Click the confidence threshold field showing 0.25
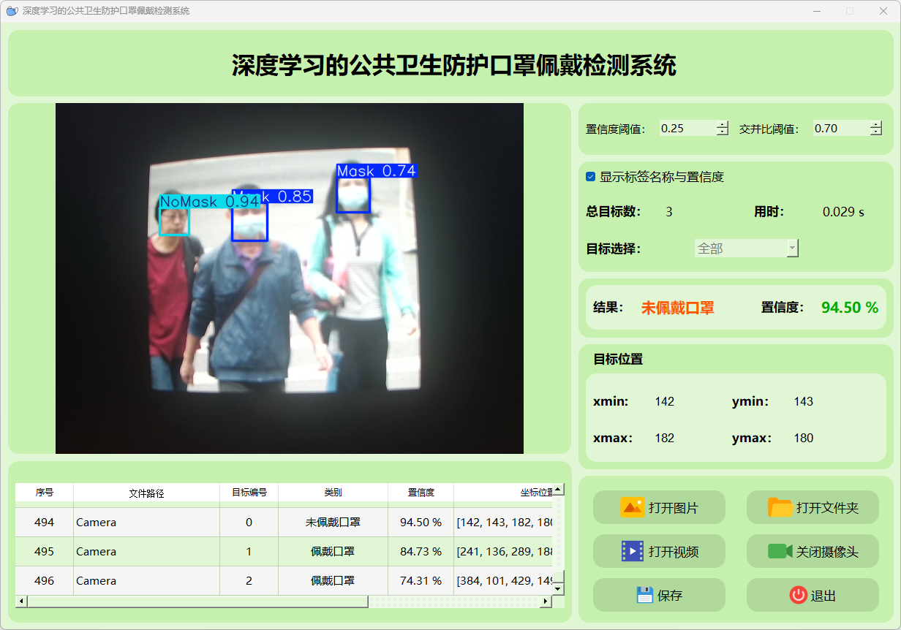 686,129
